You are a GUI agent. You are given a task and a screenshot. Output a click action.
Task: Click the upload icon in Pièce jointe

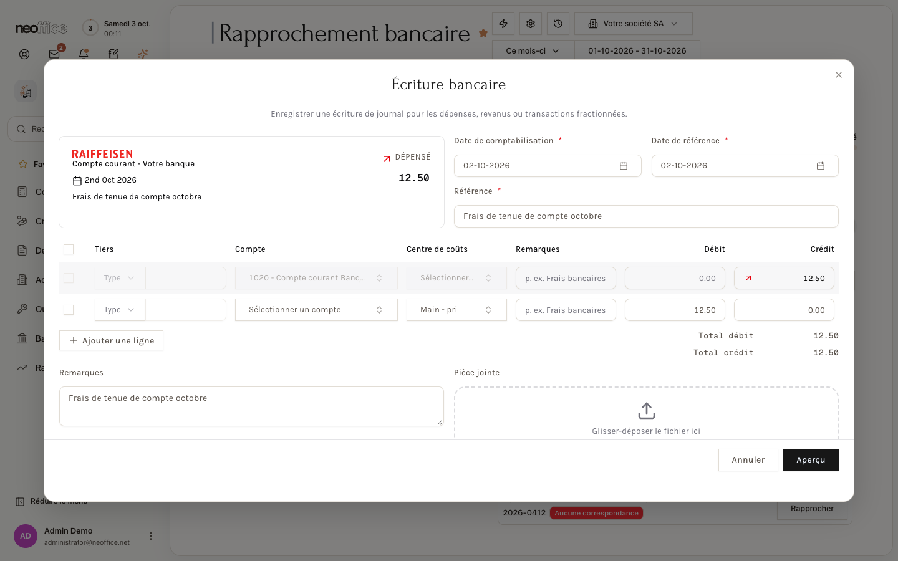click(x=647, y=411)
